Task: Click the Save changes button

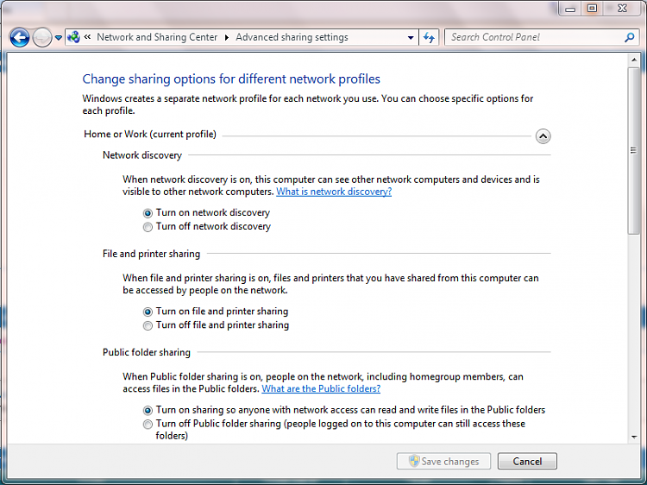Action: (443, 461)
